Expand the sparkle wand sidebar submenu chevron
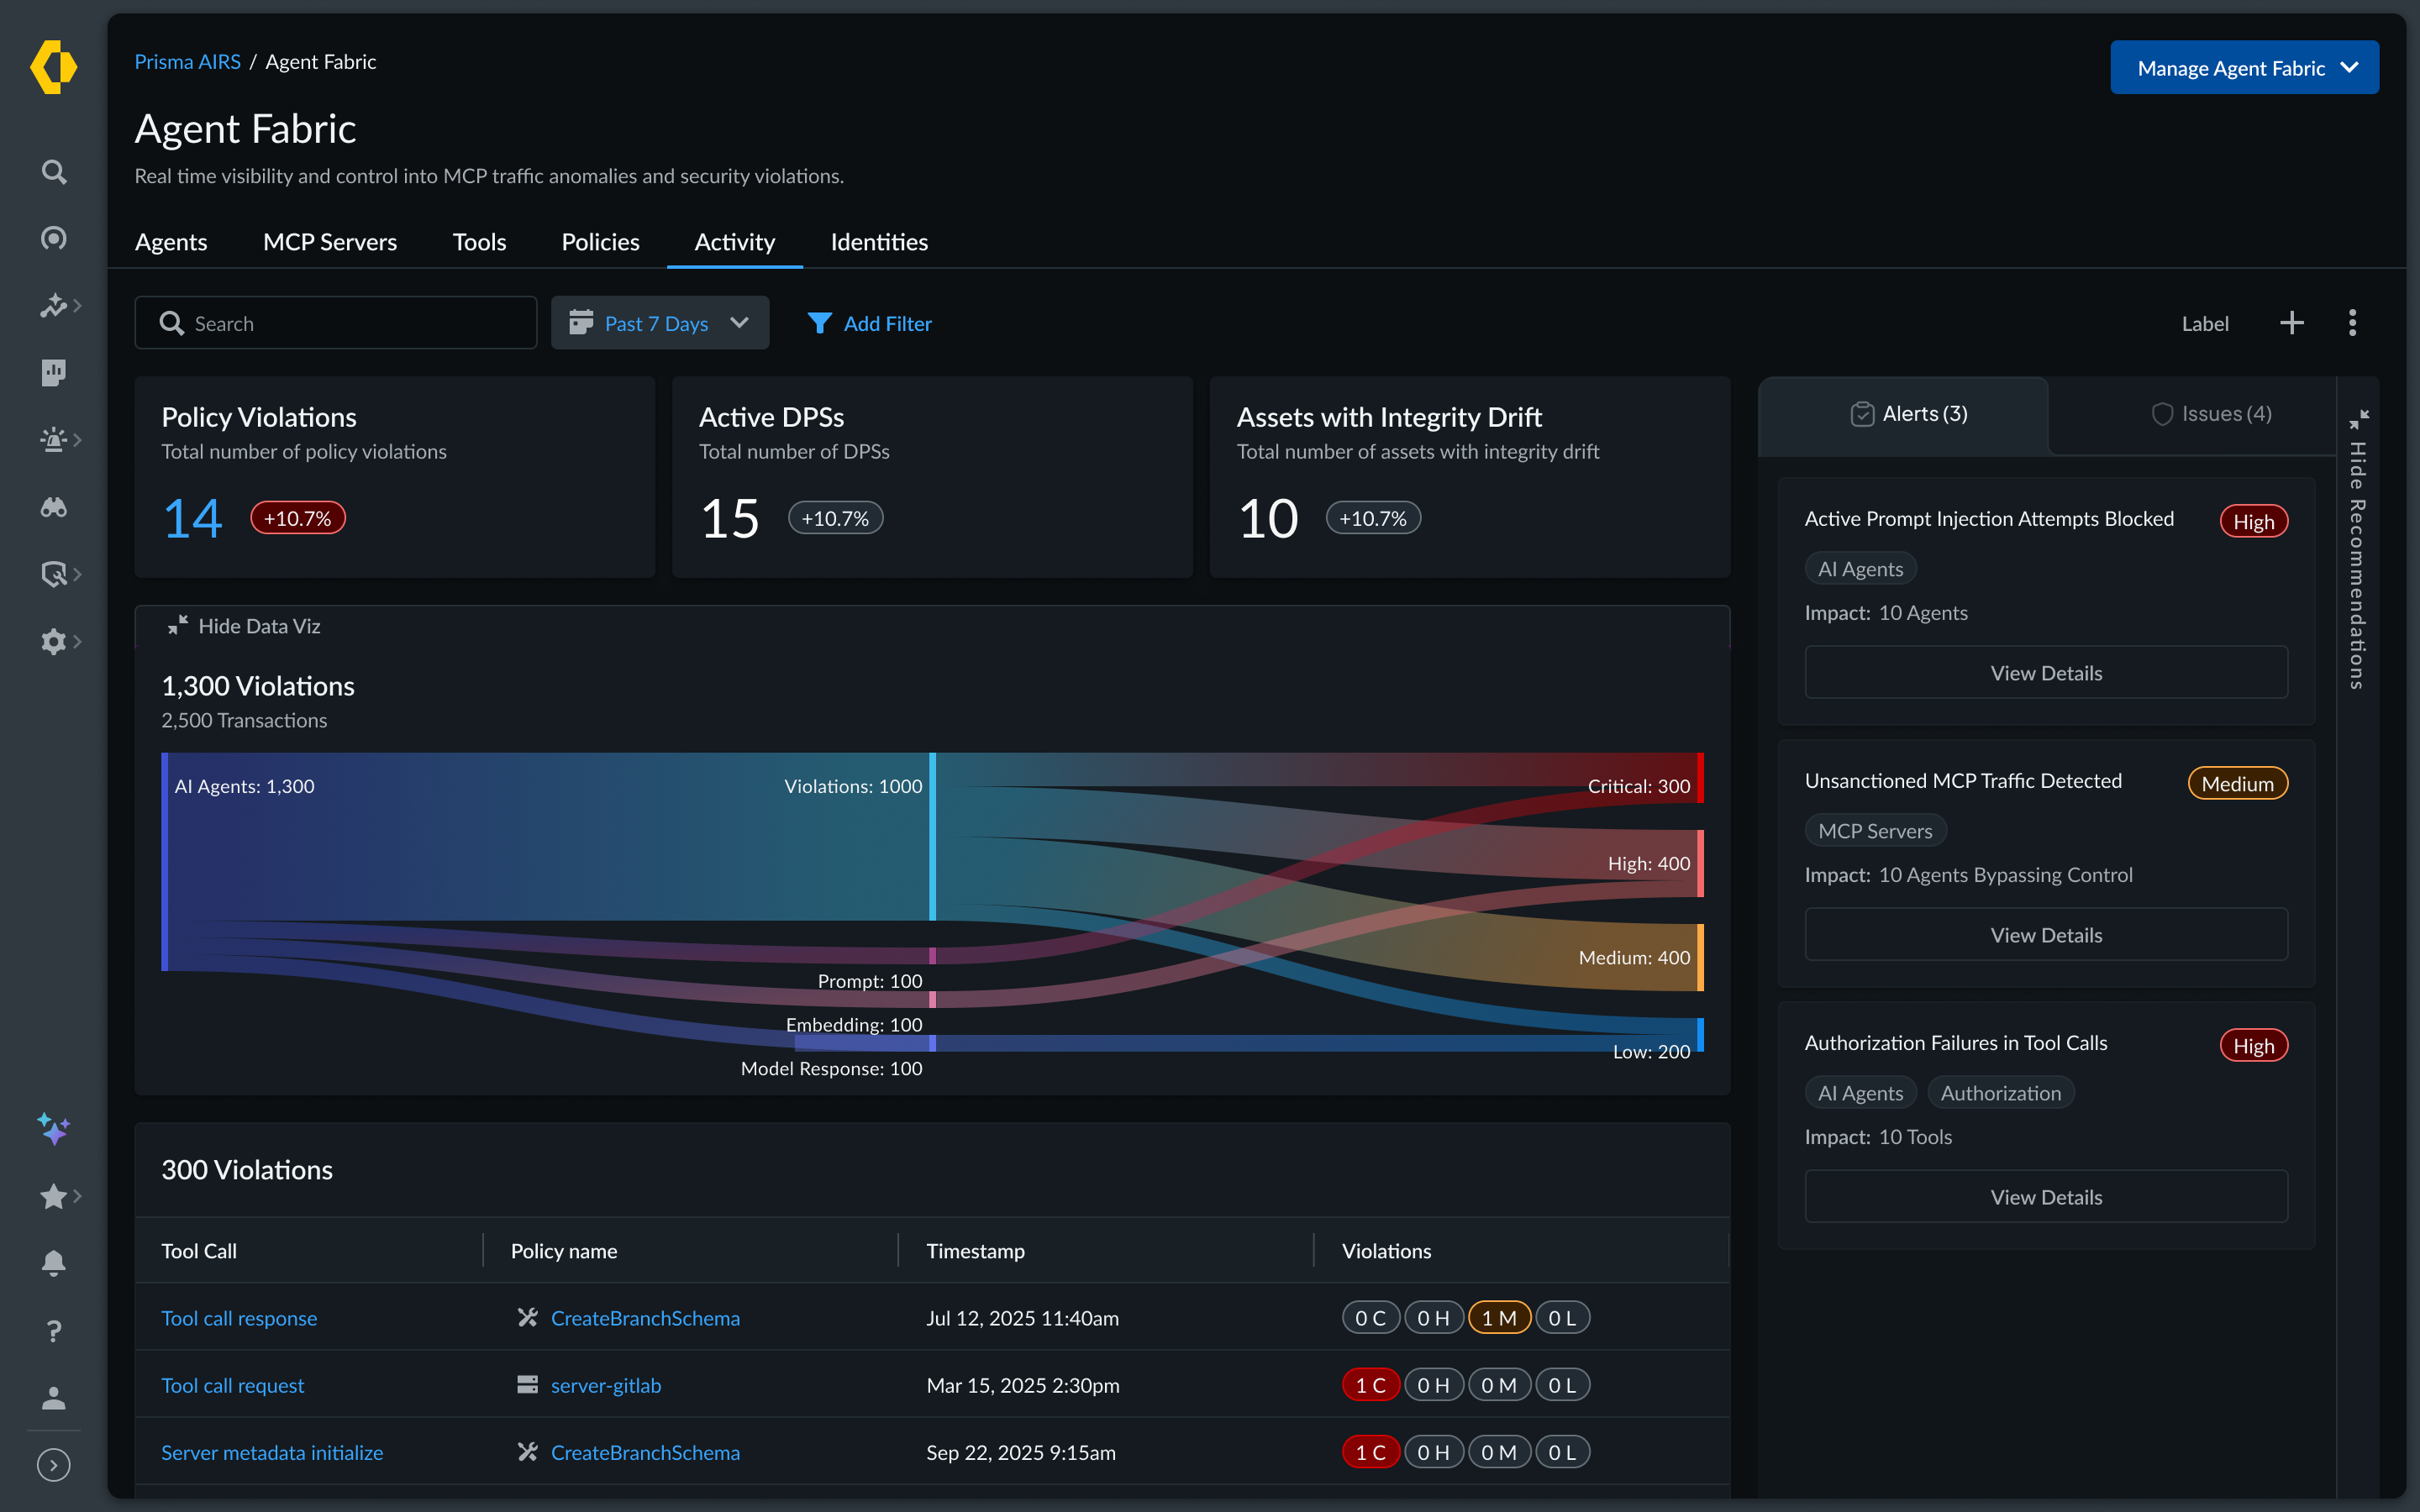2420x1512 pixels. (78, 305)
